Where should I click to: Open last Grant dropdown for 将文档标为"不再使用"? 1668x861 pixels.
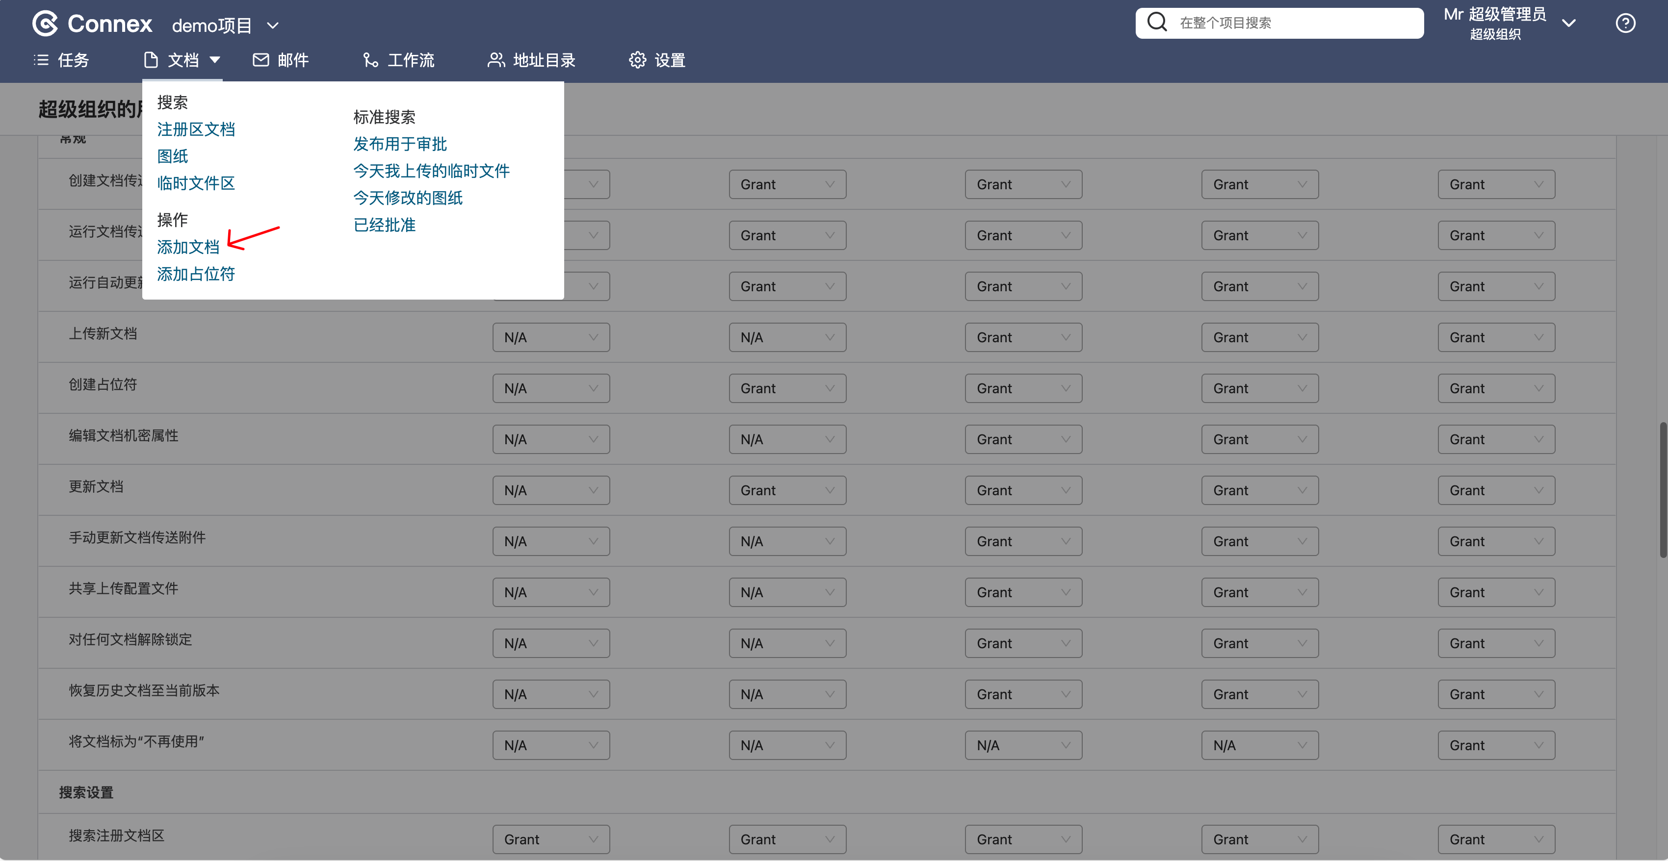1496,745
